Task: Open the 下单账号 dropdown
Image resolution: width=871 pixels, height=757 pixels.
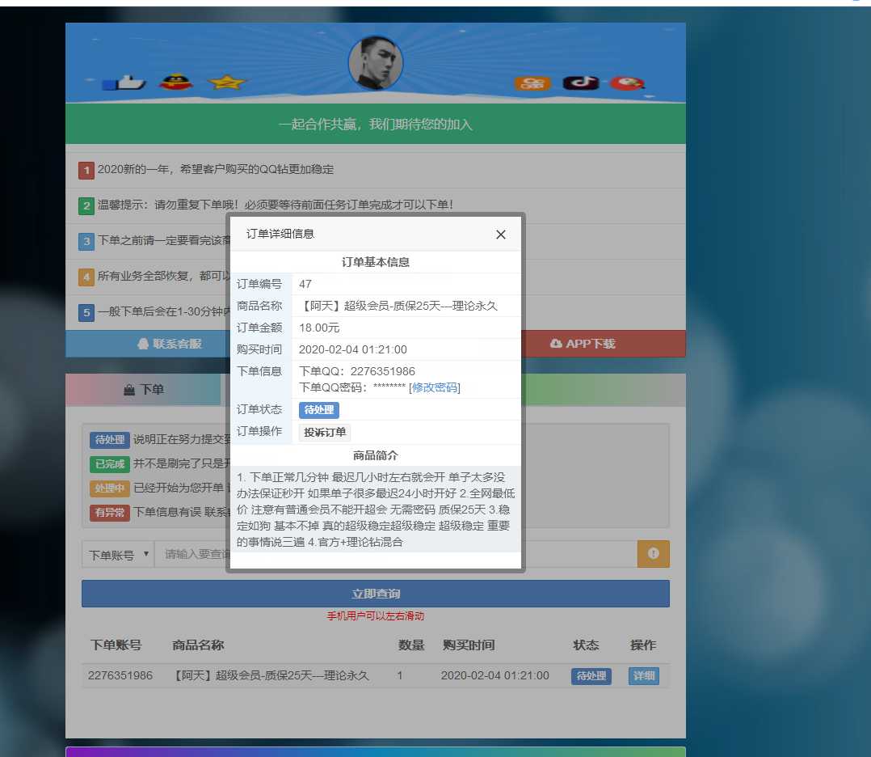Action: (118, 555)
